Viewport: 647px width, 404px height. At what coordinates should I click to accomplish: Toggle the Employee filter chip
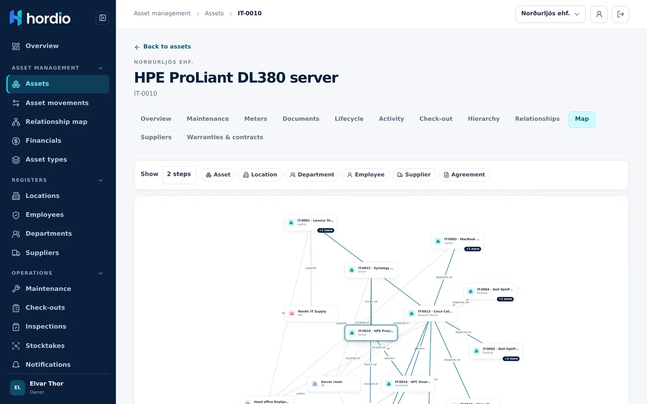pyautogui.click(x=366, y=175)
